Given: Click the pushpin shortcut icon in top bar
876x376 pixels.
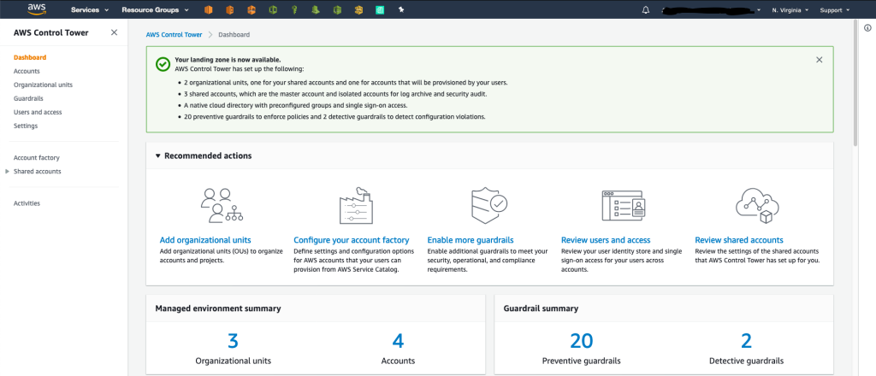Looking at the screenshot, I should point(400,10).
